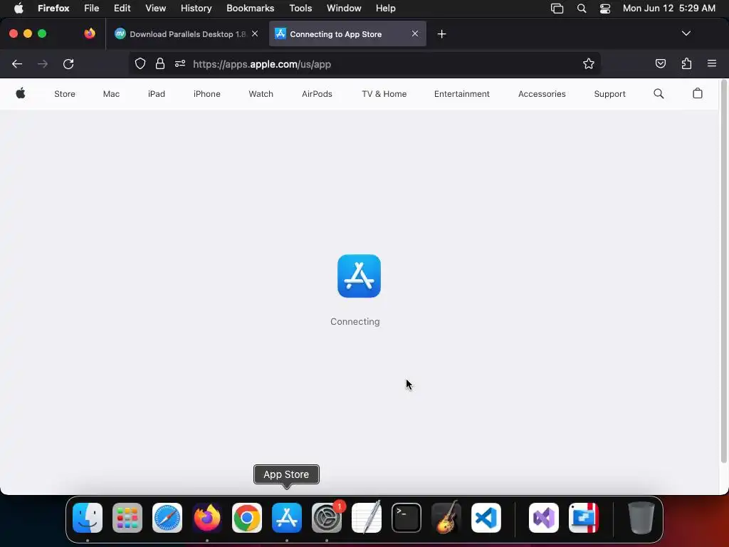Open TextEdit from the Dock
Viewport: 729px width, 547px height.
[367, 518]
